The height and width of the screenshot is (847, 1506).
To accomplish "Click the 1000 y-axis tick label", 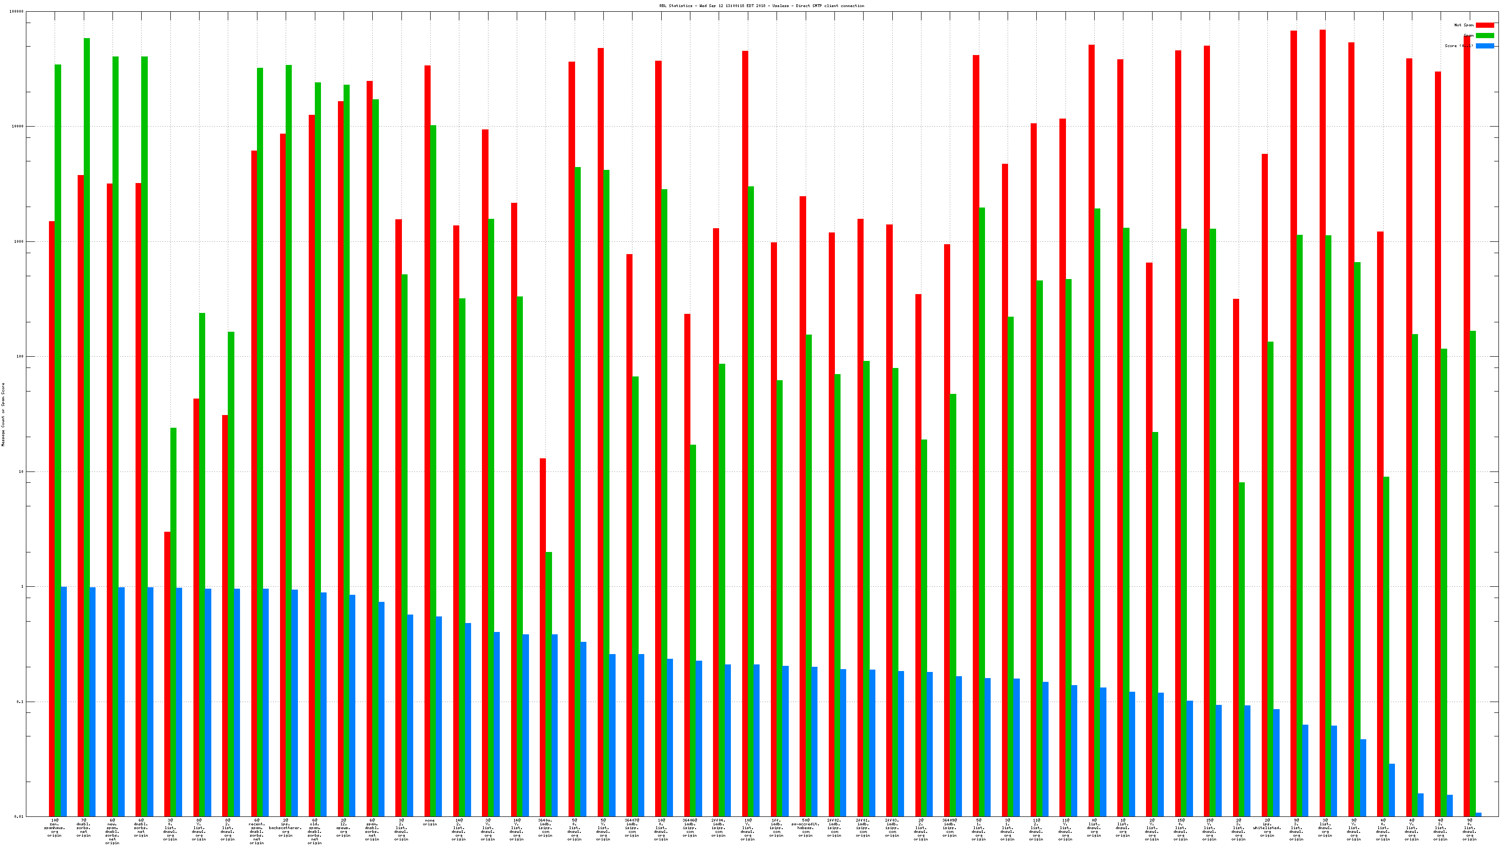I will 19,241.
